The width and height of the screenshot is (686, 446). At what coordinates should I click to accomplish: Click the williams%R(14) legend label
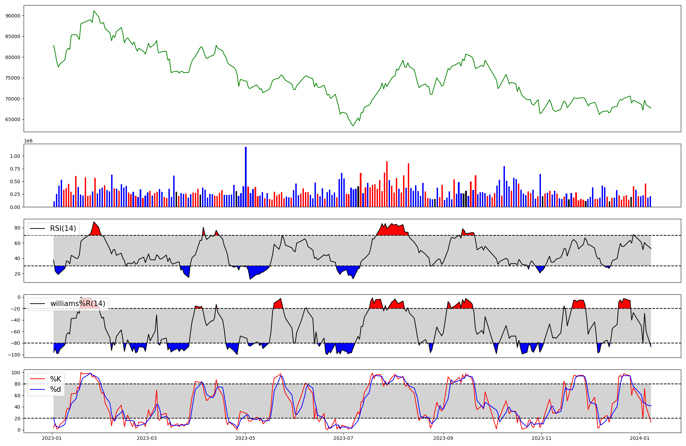(x=78, y=304)
